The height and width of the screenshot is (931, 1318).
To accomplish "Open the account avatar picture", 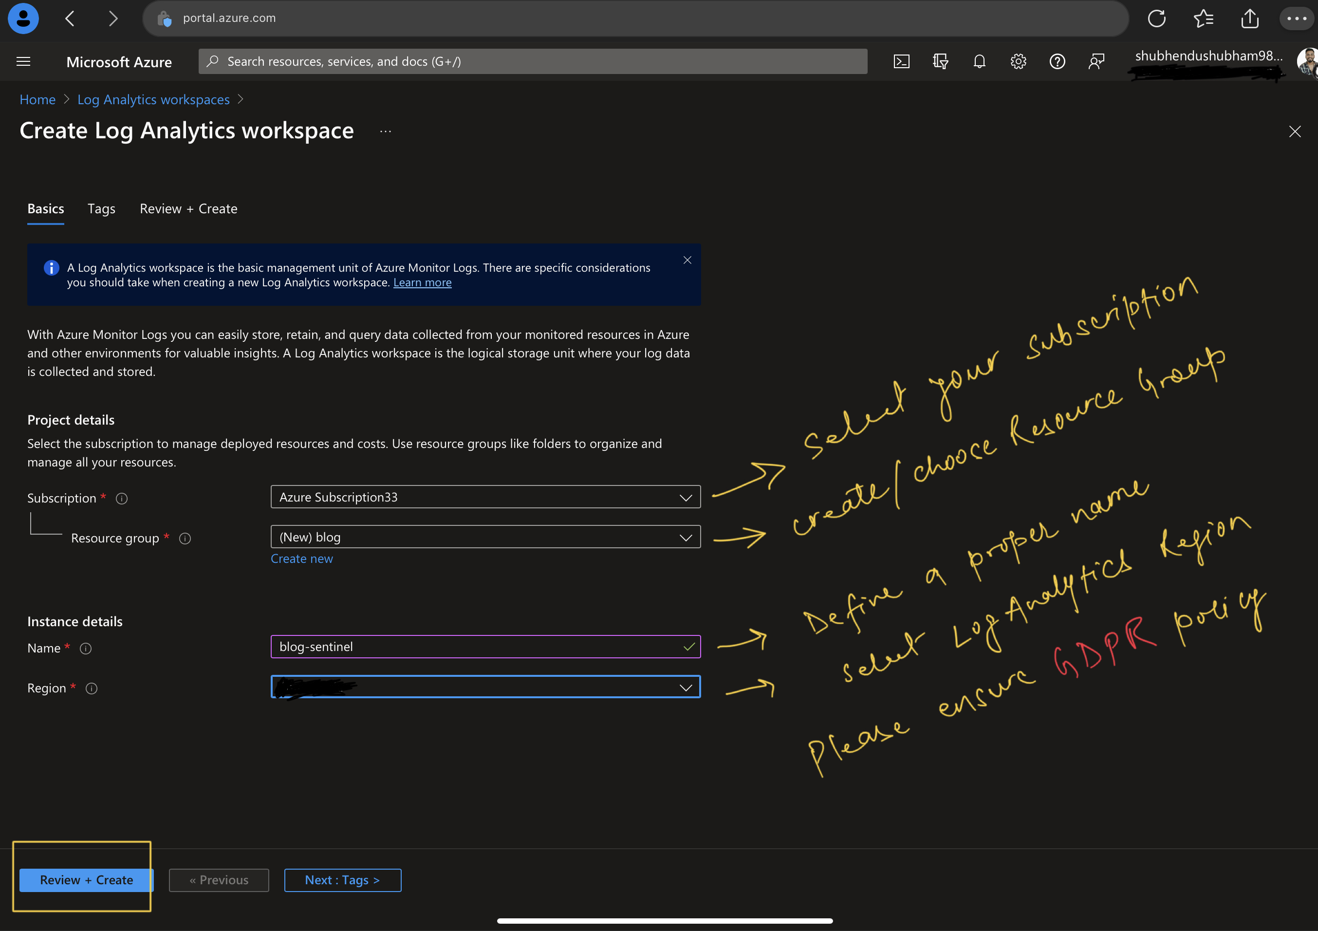I will 1308,61.
